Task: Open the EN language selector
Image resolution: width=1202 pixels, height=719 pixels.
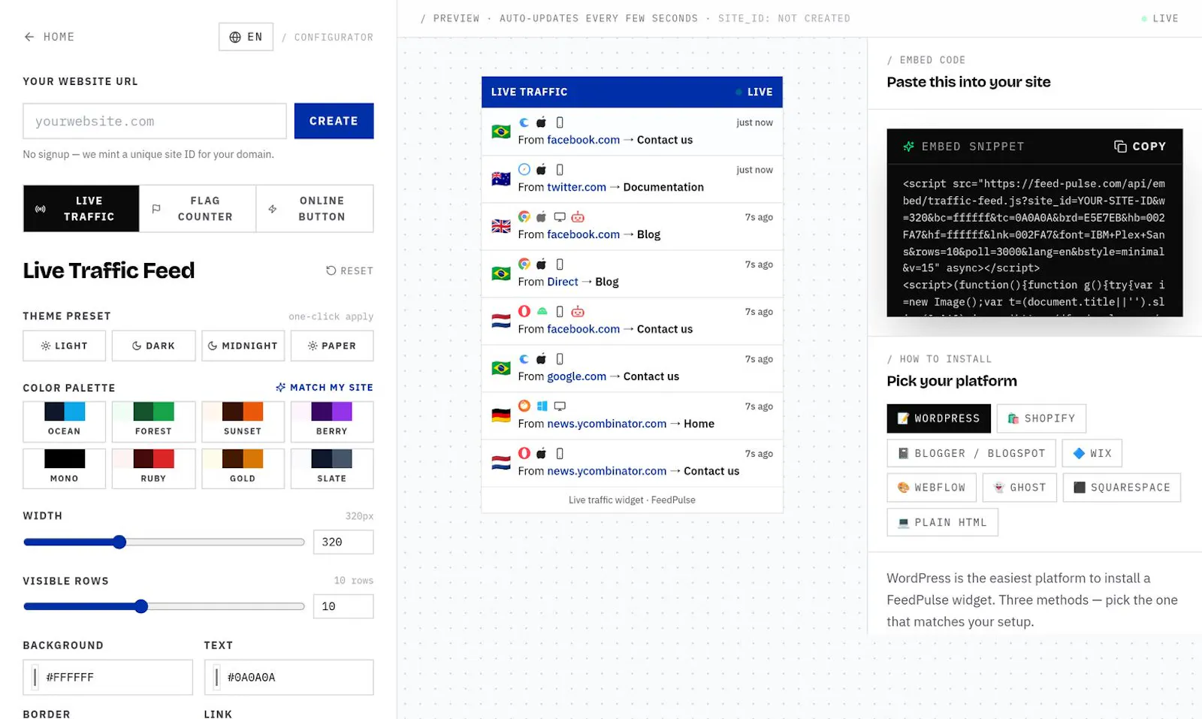Action: click(x=246, y=37)
